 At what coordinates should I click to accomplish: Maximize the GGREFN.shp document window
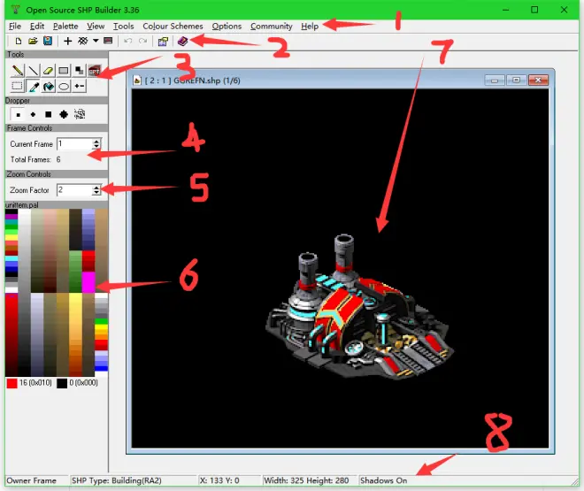[516, 80]
